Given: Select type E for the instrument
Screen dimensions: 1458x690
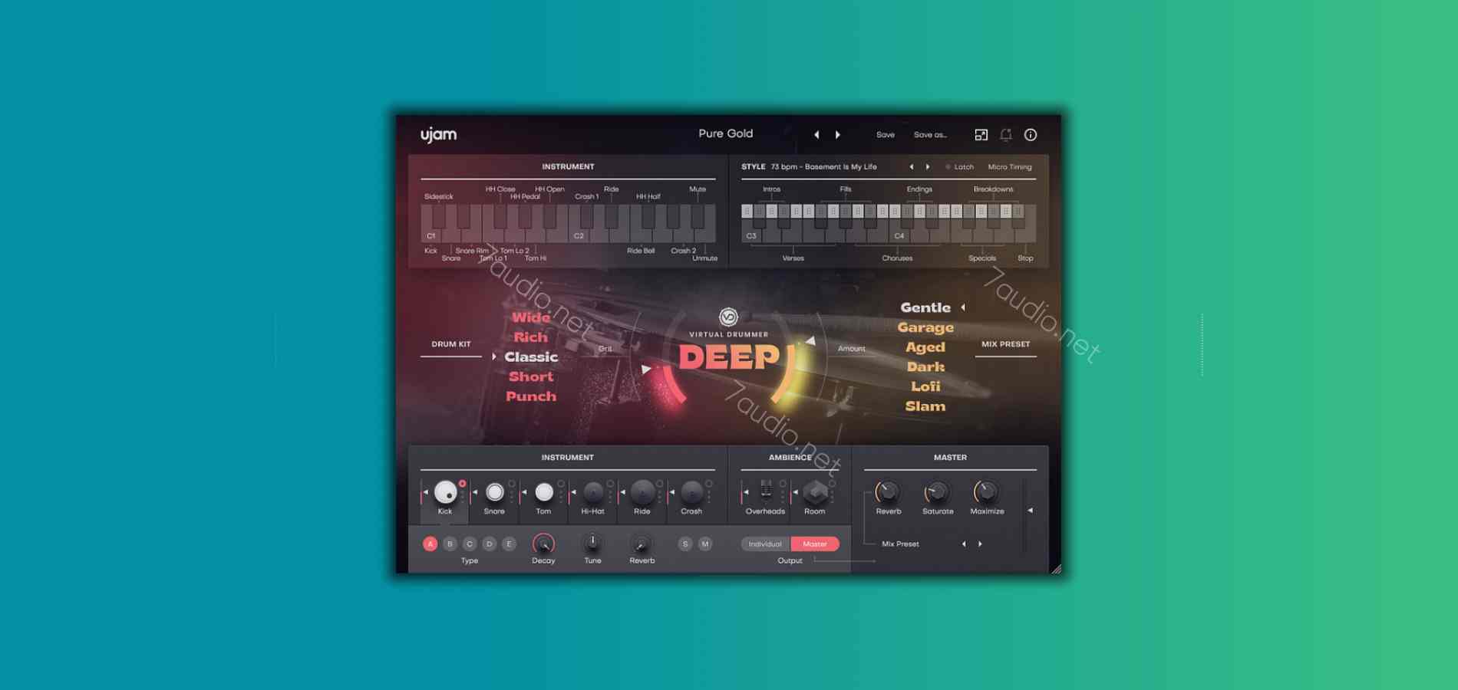Looking at the screenshot, I should (509, 544).
